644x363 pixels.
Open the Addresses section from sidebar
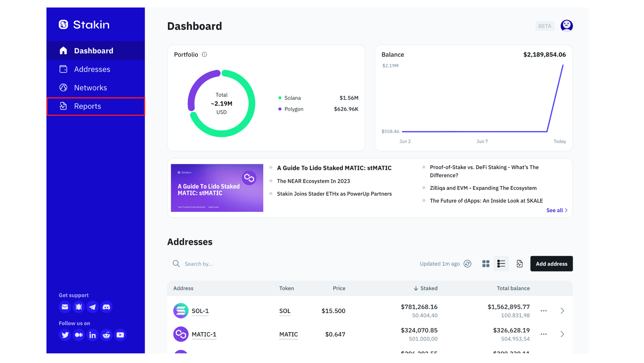92,69
